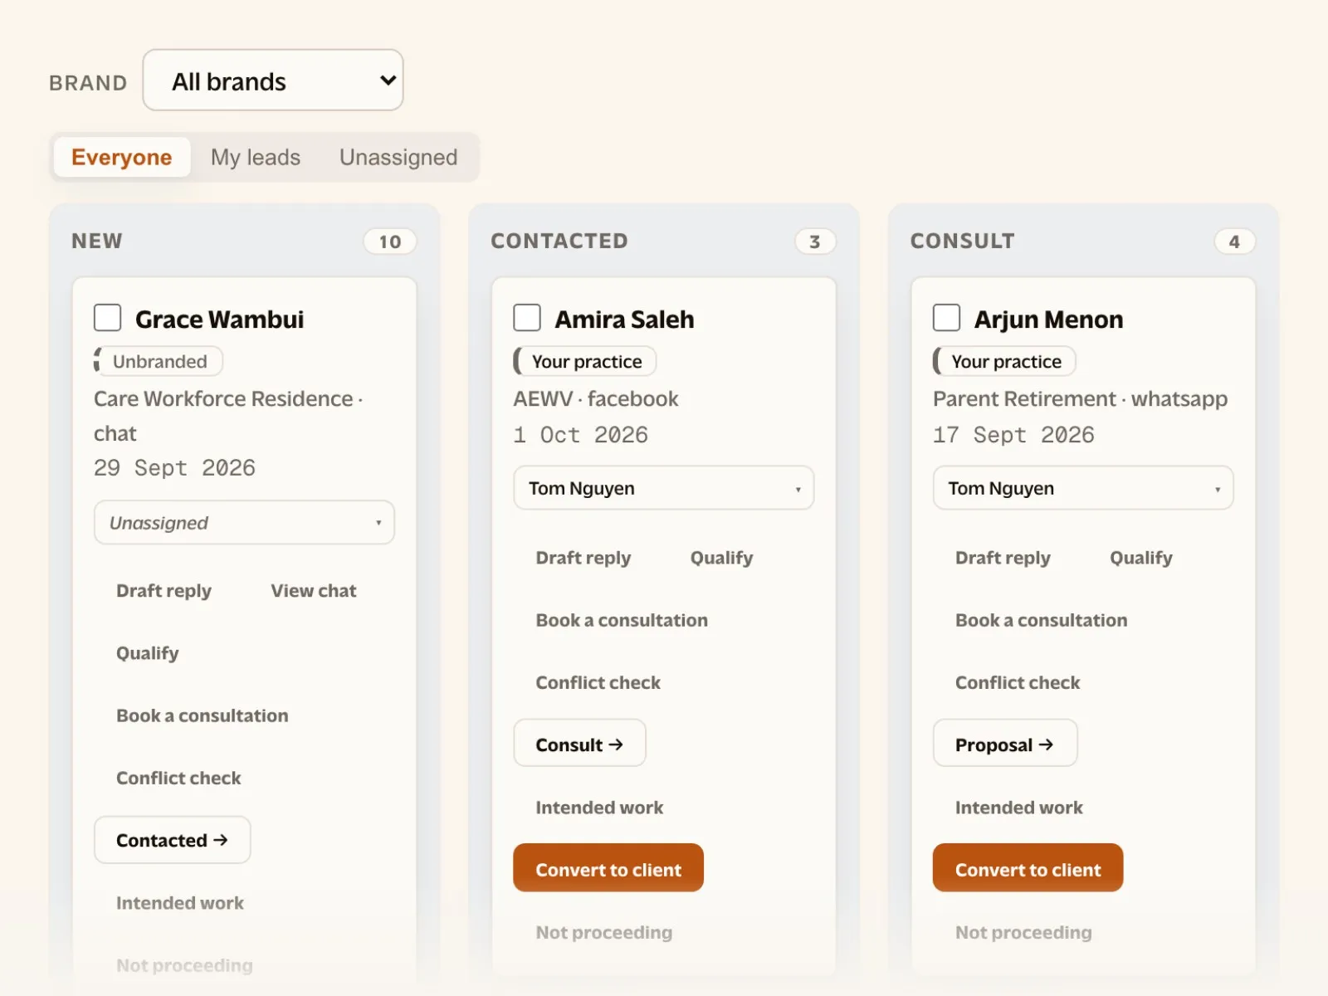Click the Your practice tag on Arjun Menon's card
The image size is (1328, 996).
[x=1004, y=361]
